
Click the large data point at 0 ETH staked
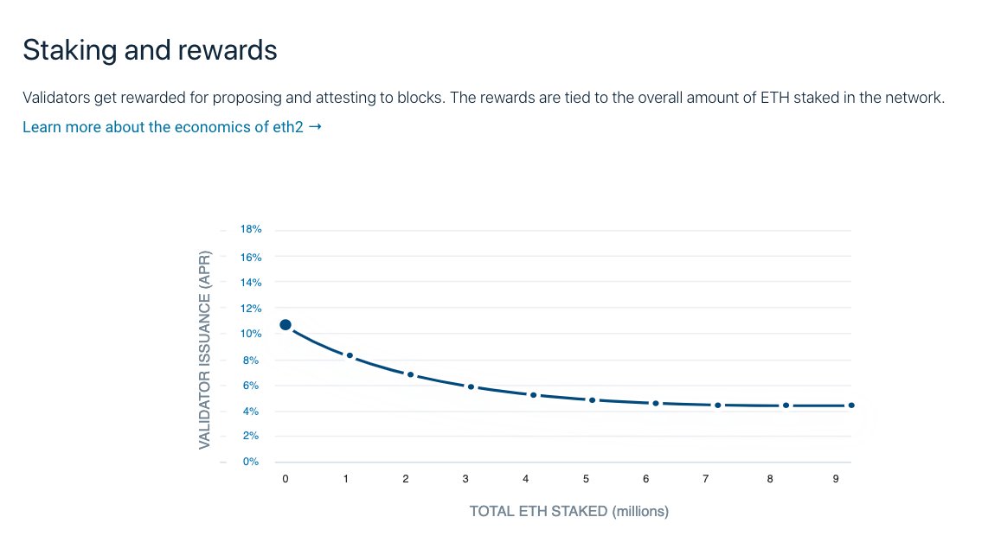(x=285, y=325)
